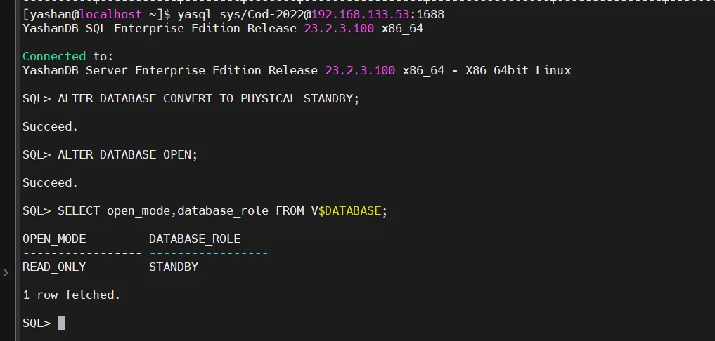This screenshot has height=341, width=715.
Task: Click the READ_ONLY value in results
Action: [54, 267]
